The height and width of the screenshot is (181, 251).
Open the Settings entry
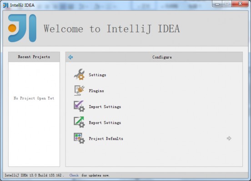click(97, 75)
